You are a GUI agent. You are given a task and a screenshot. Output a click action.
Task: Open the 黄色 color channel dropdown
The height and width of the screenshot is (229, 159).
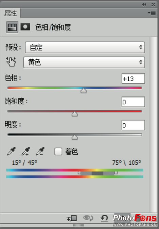[x=84, y=63]
